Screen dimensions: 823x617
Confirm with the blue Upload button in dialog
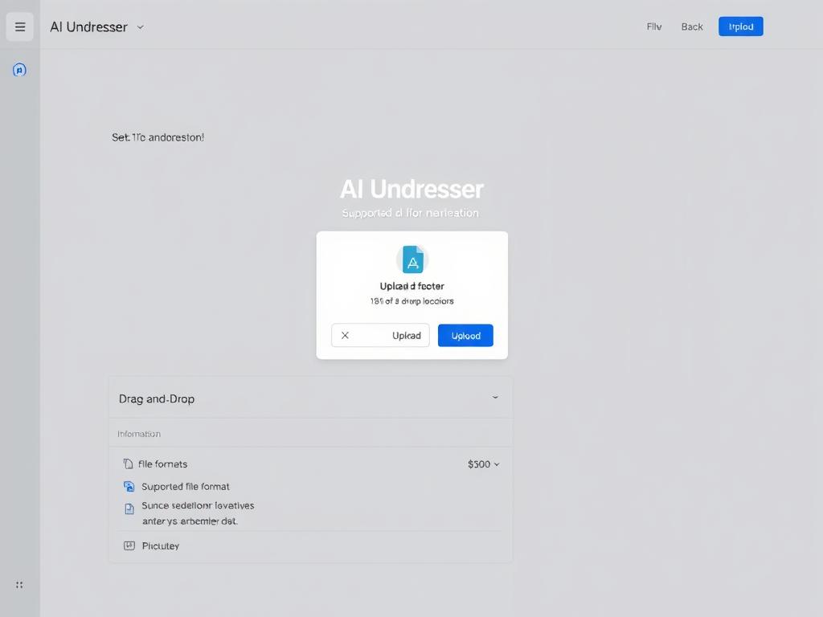(465, 335)
